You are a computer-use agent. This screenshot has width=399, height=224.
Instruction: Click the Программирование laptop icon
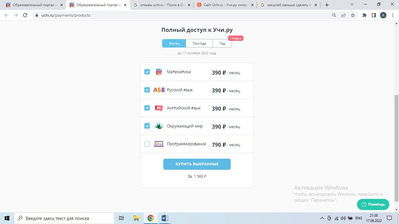(159, 144)
